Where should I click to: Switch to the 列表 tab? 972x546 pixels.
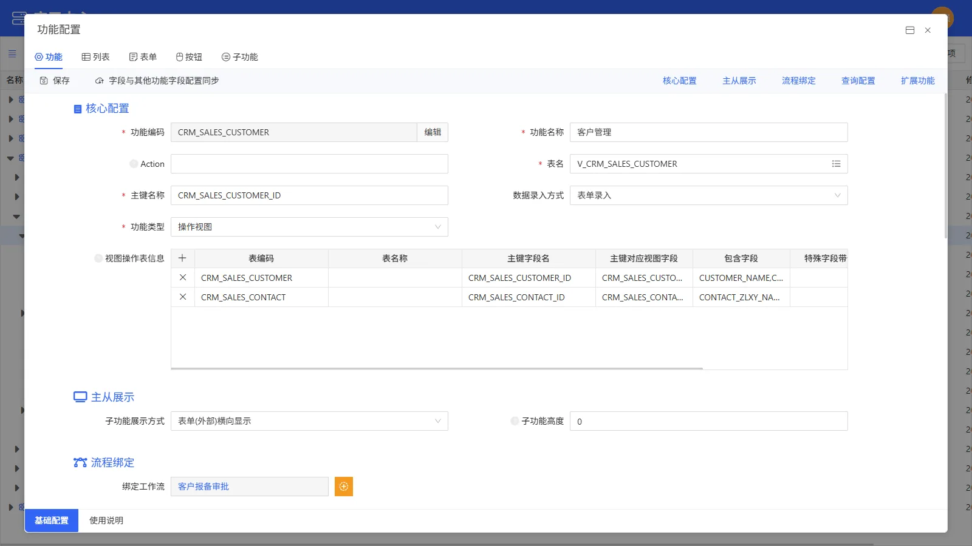[95, 57]
